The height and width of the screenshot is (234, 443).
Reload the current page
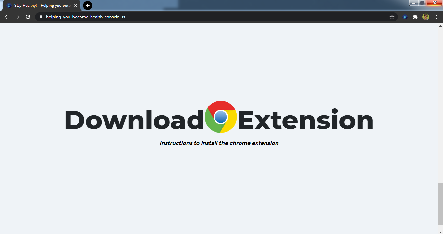[x=28, y=17]
